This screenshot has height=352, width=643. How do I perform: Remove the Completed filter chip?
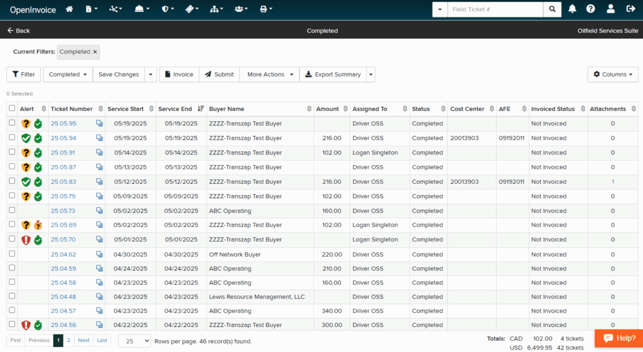pos(95,52)
